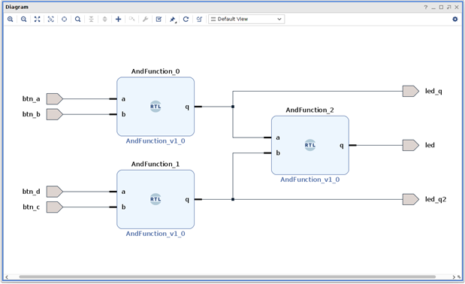465x284 pixels.
Task: Click the btn_a port label
Action: click(x=31, y=99)
